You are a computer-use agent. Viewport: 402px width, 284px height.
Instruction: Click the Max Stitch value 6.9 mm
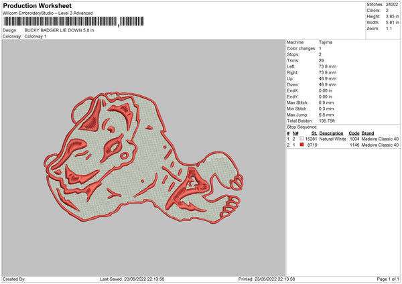[x=326, y=102]
